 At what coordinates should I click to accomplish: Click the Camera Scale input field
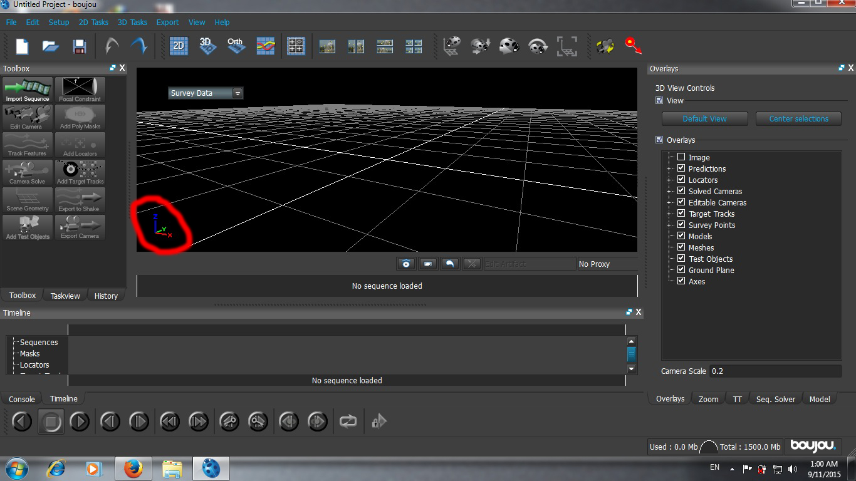pyautogui.click(x=775, y=371)
